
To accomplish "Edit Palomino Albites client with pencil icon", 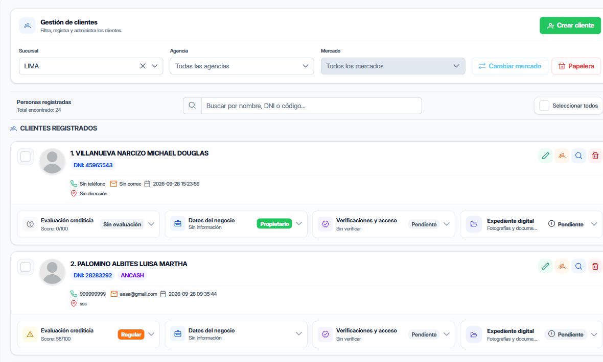I will (545, 267).
